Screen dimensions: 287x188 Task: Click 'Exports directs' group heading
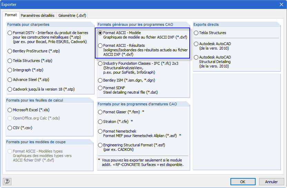(x=206, y=24)
